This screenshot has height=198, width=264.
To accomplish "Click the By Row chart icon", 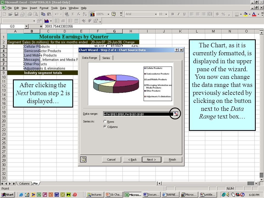I will [70, 21].
